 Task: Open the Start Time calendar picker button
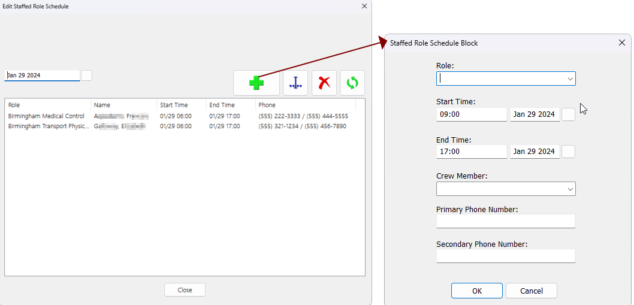pyautogui.click(x=569, y=114)
